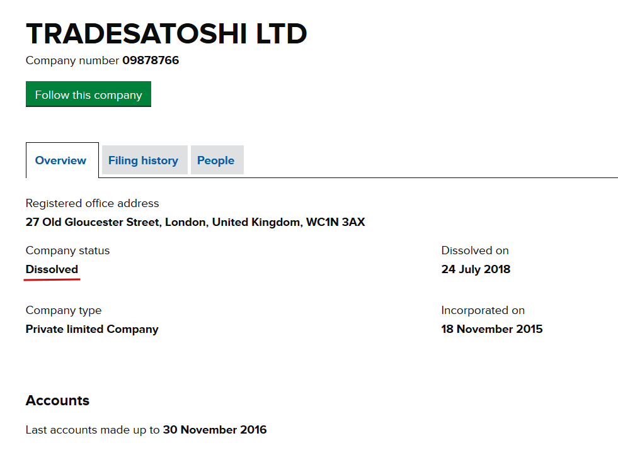Select the 27 Old Gloucester Street address
This screenshot has height=460, width=618.
coord(195,222)
